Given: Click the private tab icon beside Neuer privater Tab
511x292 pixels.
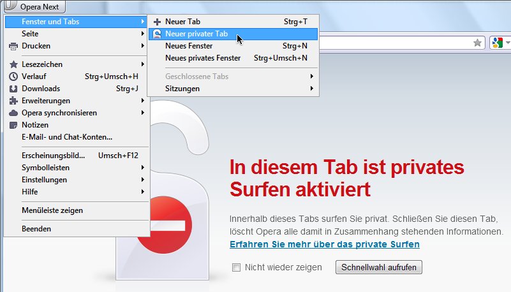Looking at the screenshot, I should coord(157,34).
